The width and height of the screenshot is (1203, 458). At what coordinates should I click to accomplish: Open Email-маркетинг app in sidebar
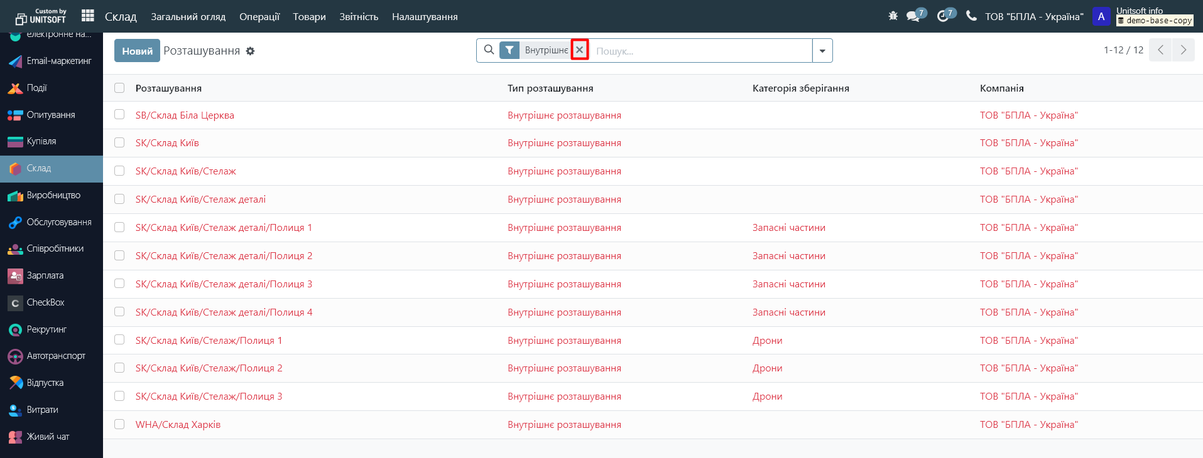click(52, 61)
